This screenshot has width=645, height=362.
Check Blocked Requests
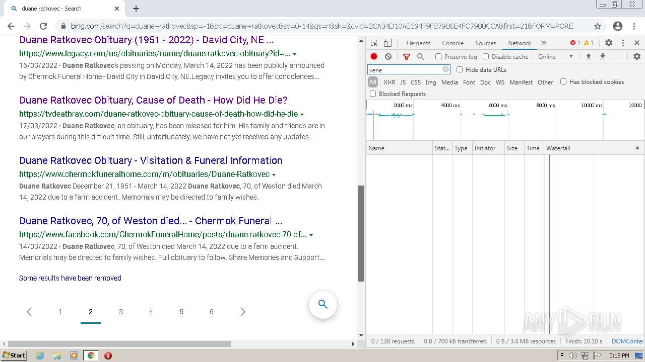(x=373, y=94)
